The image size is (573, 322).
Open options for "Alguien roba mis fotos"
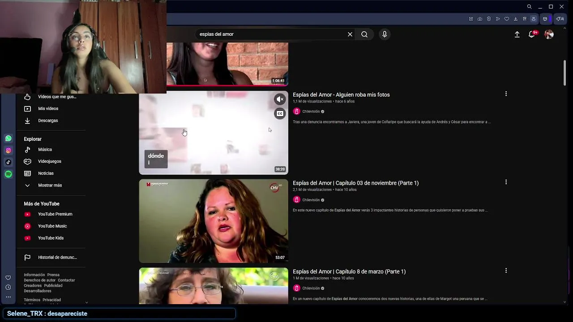point(506,94)
